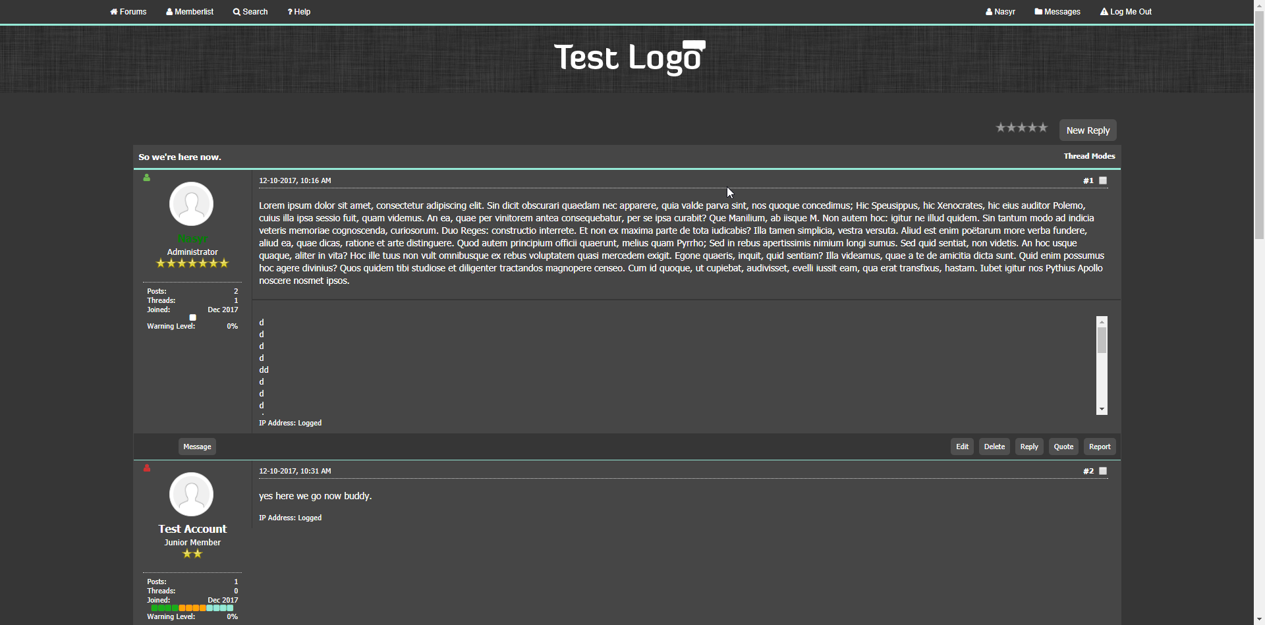Click the red offline status icon on post #2
1265x625 pixels.
coord(147,468)
